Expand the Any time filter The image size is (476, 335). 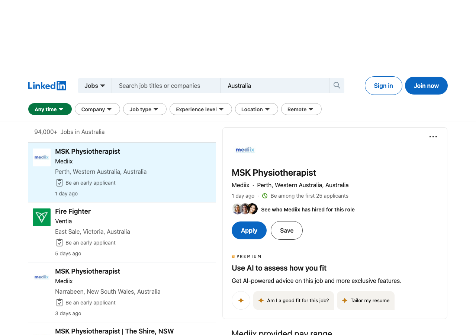tap(50, 109)
